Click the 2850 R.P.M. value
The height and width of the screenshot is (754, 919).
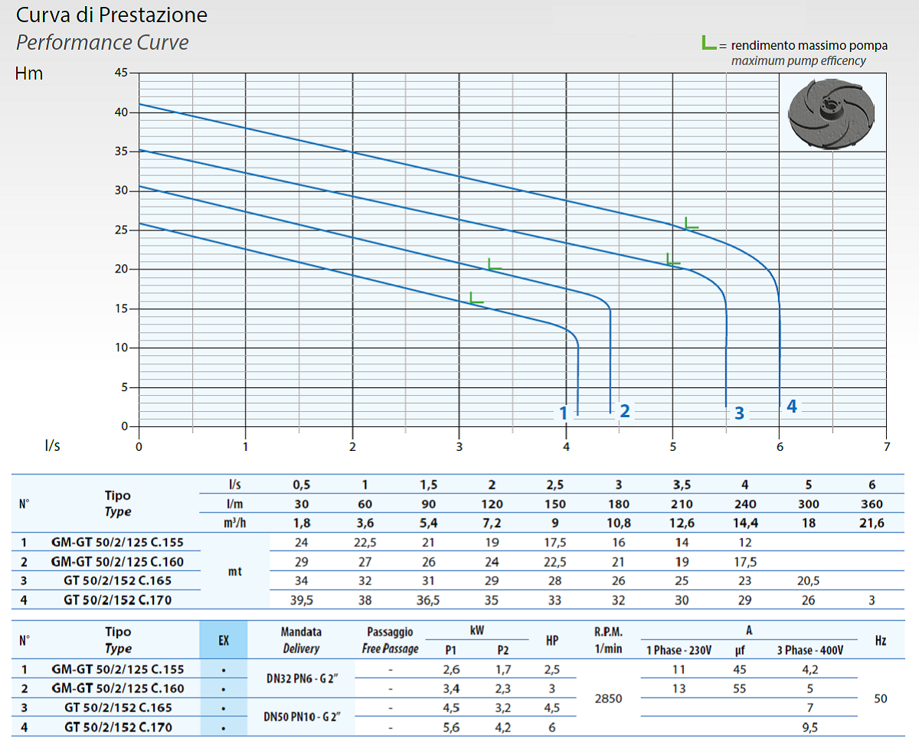[x=607, y=698]
